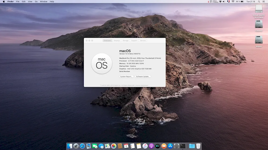This screenshot has width=268, height=150.
Task: Open App Store in Dock
Action: (170, 146)
